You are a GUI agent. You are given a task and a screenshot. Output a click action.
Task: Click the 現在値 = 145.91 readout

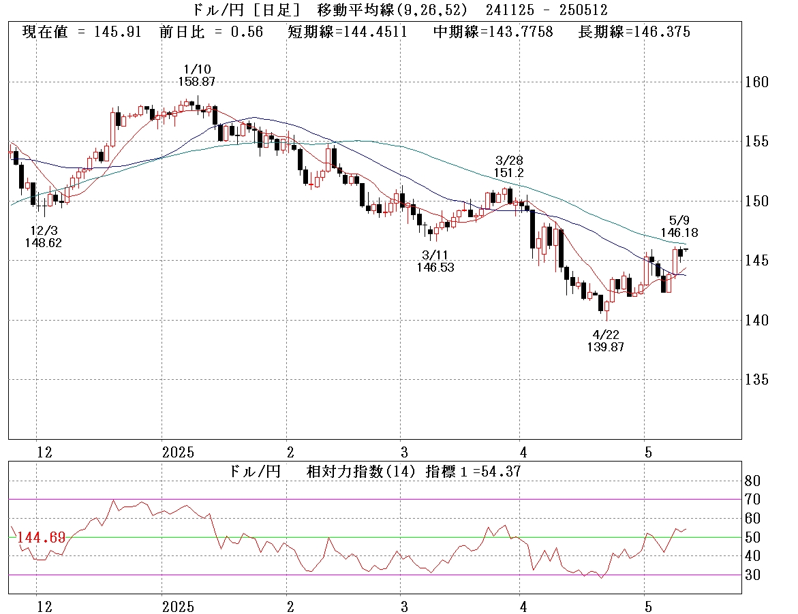tap(82, 32)
